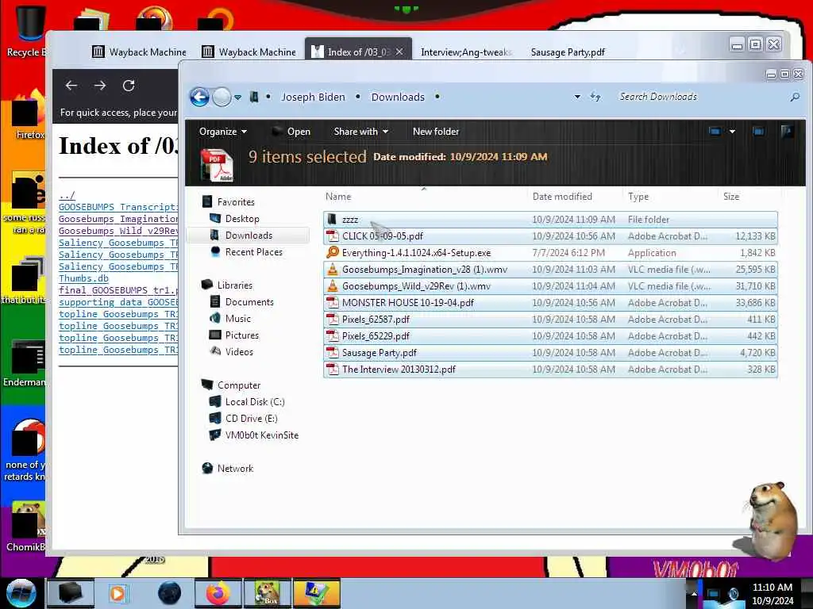Open Local Disk (C:)

point(255,402)
